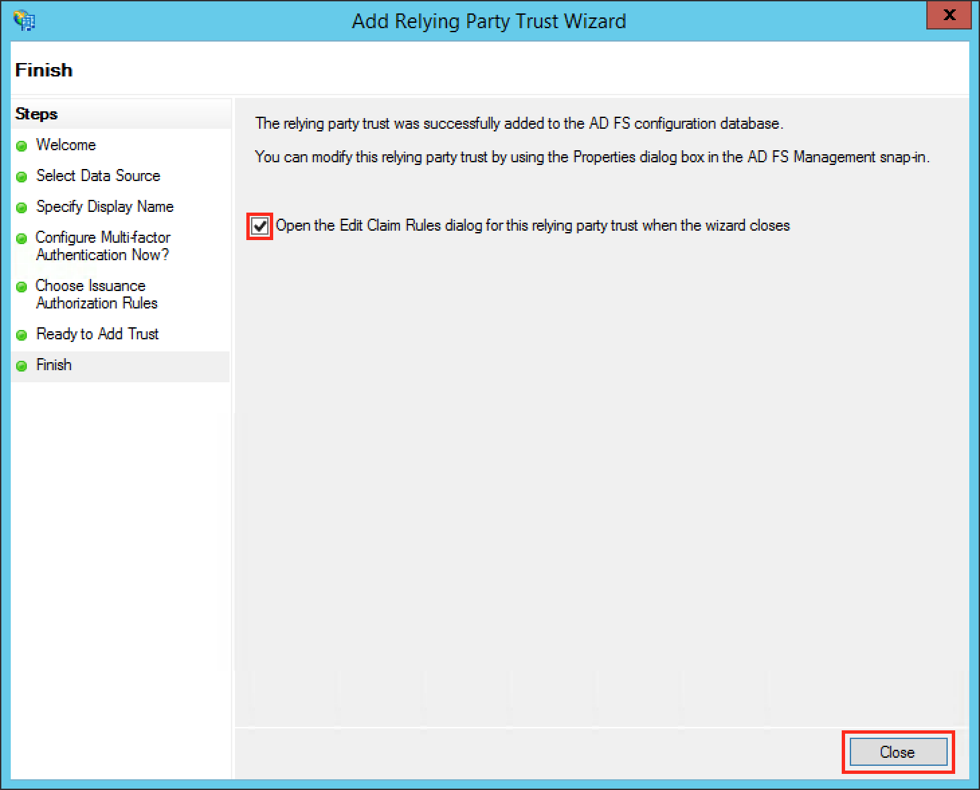980x790 pixels.
Task: Select the Select Data Source step label
Action: click(98, 176)
